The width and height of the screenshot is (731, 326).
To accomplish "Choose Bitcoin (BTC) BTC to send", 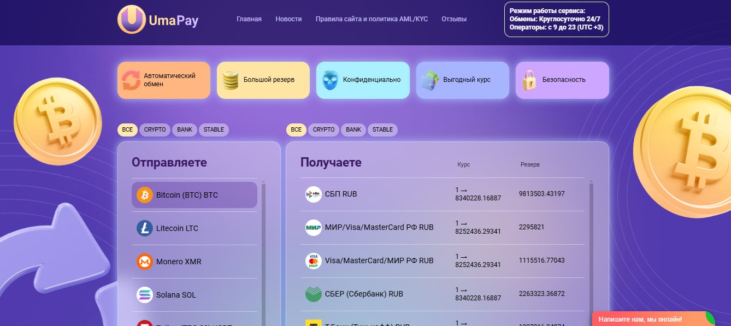I will [194, 195].
